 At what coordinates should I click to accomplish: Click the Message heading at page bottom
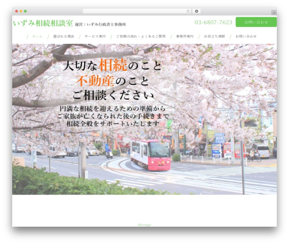coord(144,225)
